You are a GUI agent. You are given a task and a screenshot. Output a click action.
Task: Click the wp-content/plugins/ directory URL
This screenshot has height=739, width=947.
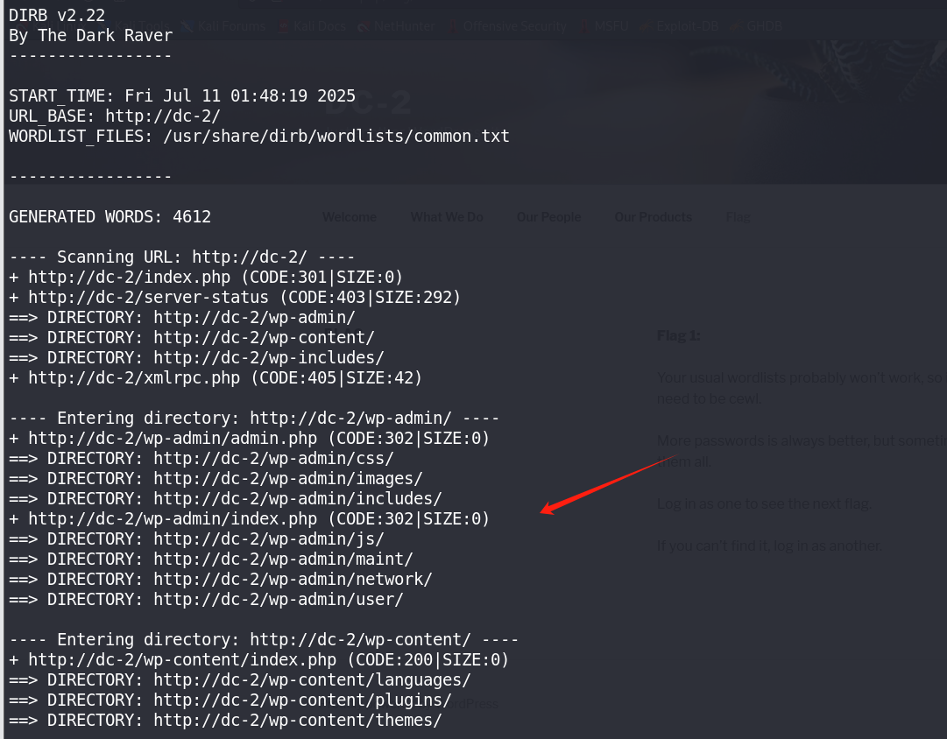click(302, 700)
